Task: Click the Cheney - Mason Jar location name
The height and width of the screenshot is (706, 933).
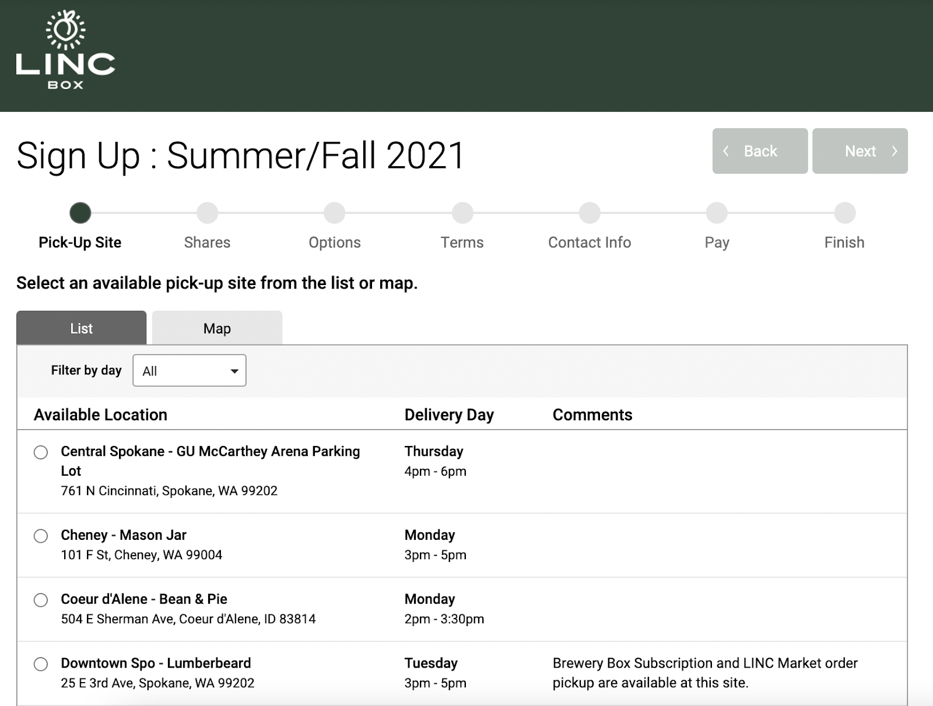Action: (124, 535)
